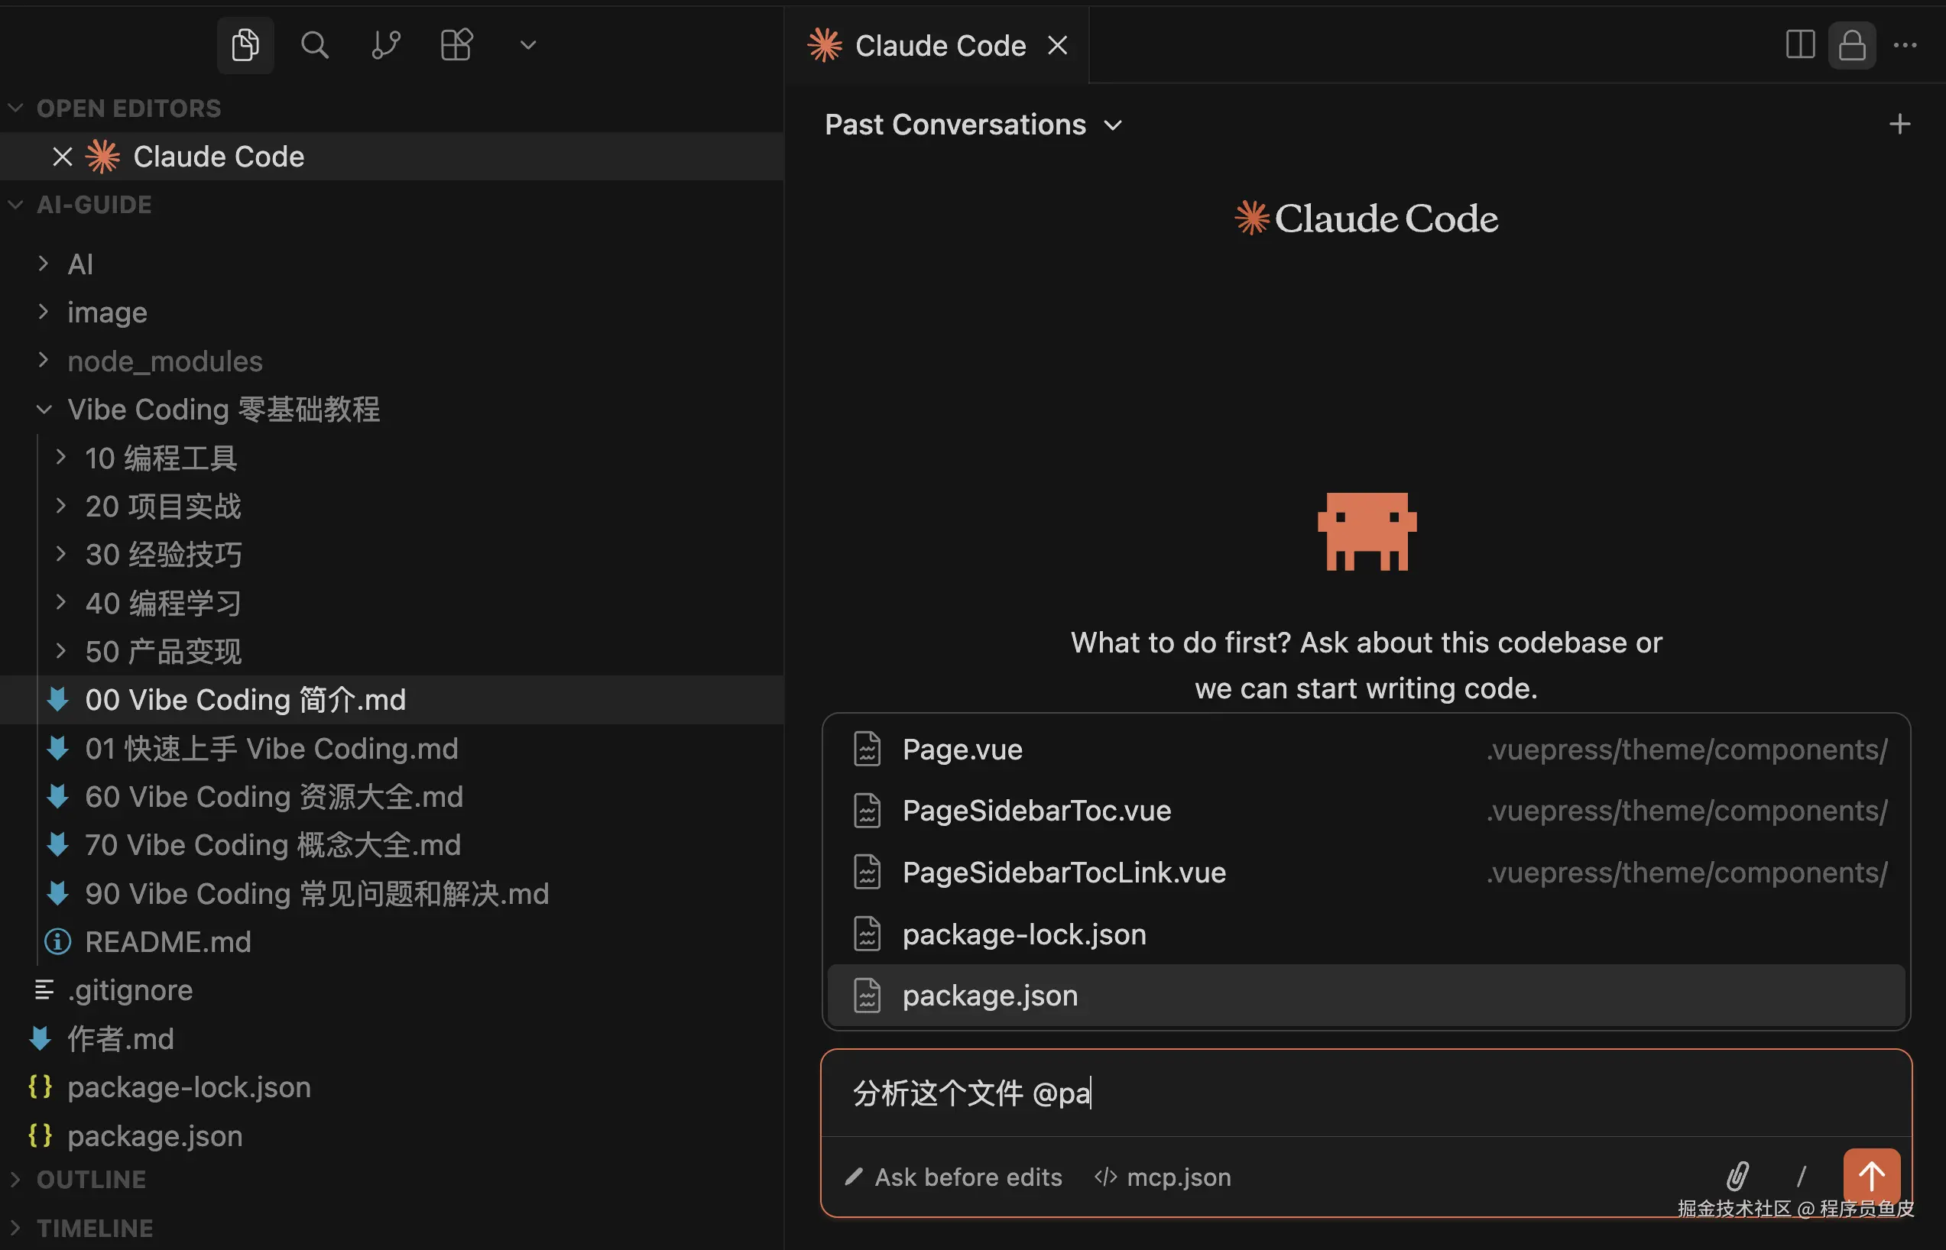
Task: Expand the node_modules folder
Action: tap(165, 361)
